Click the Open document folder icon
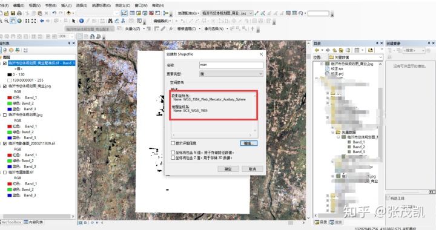 point(7,13)
